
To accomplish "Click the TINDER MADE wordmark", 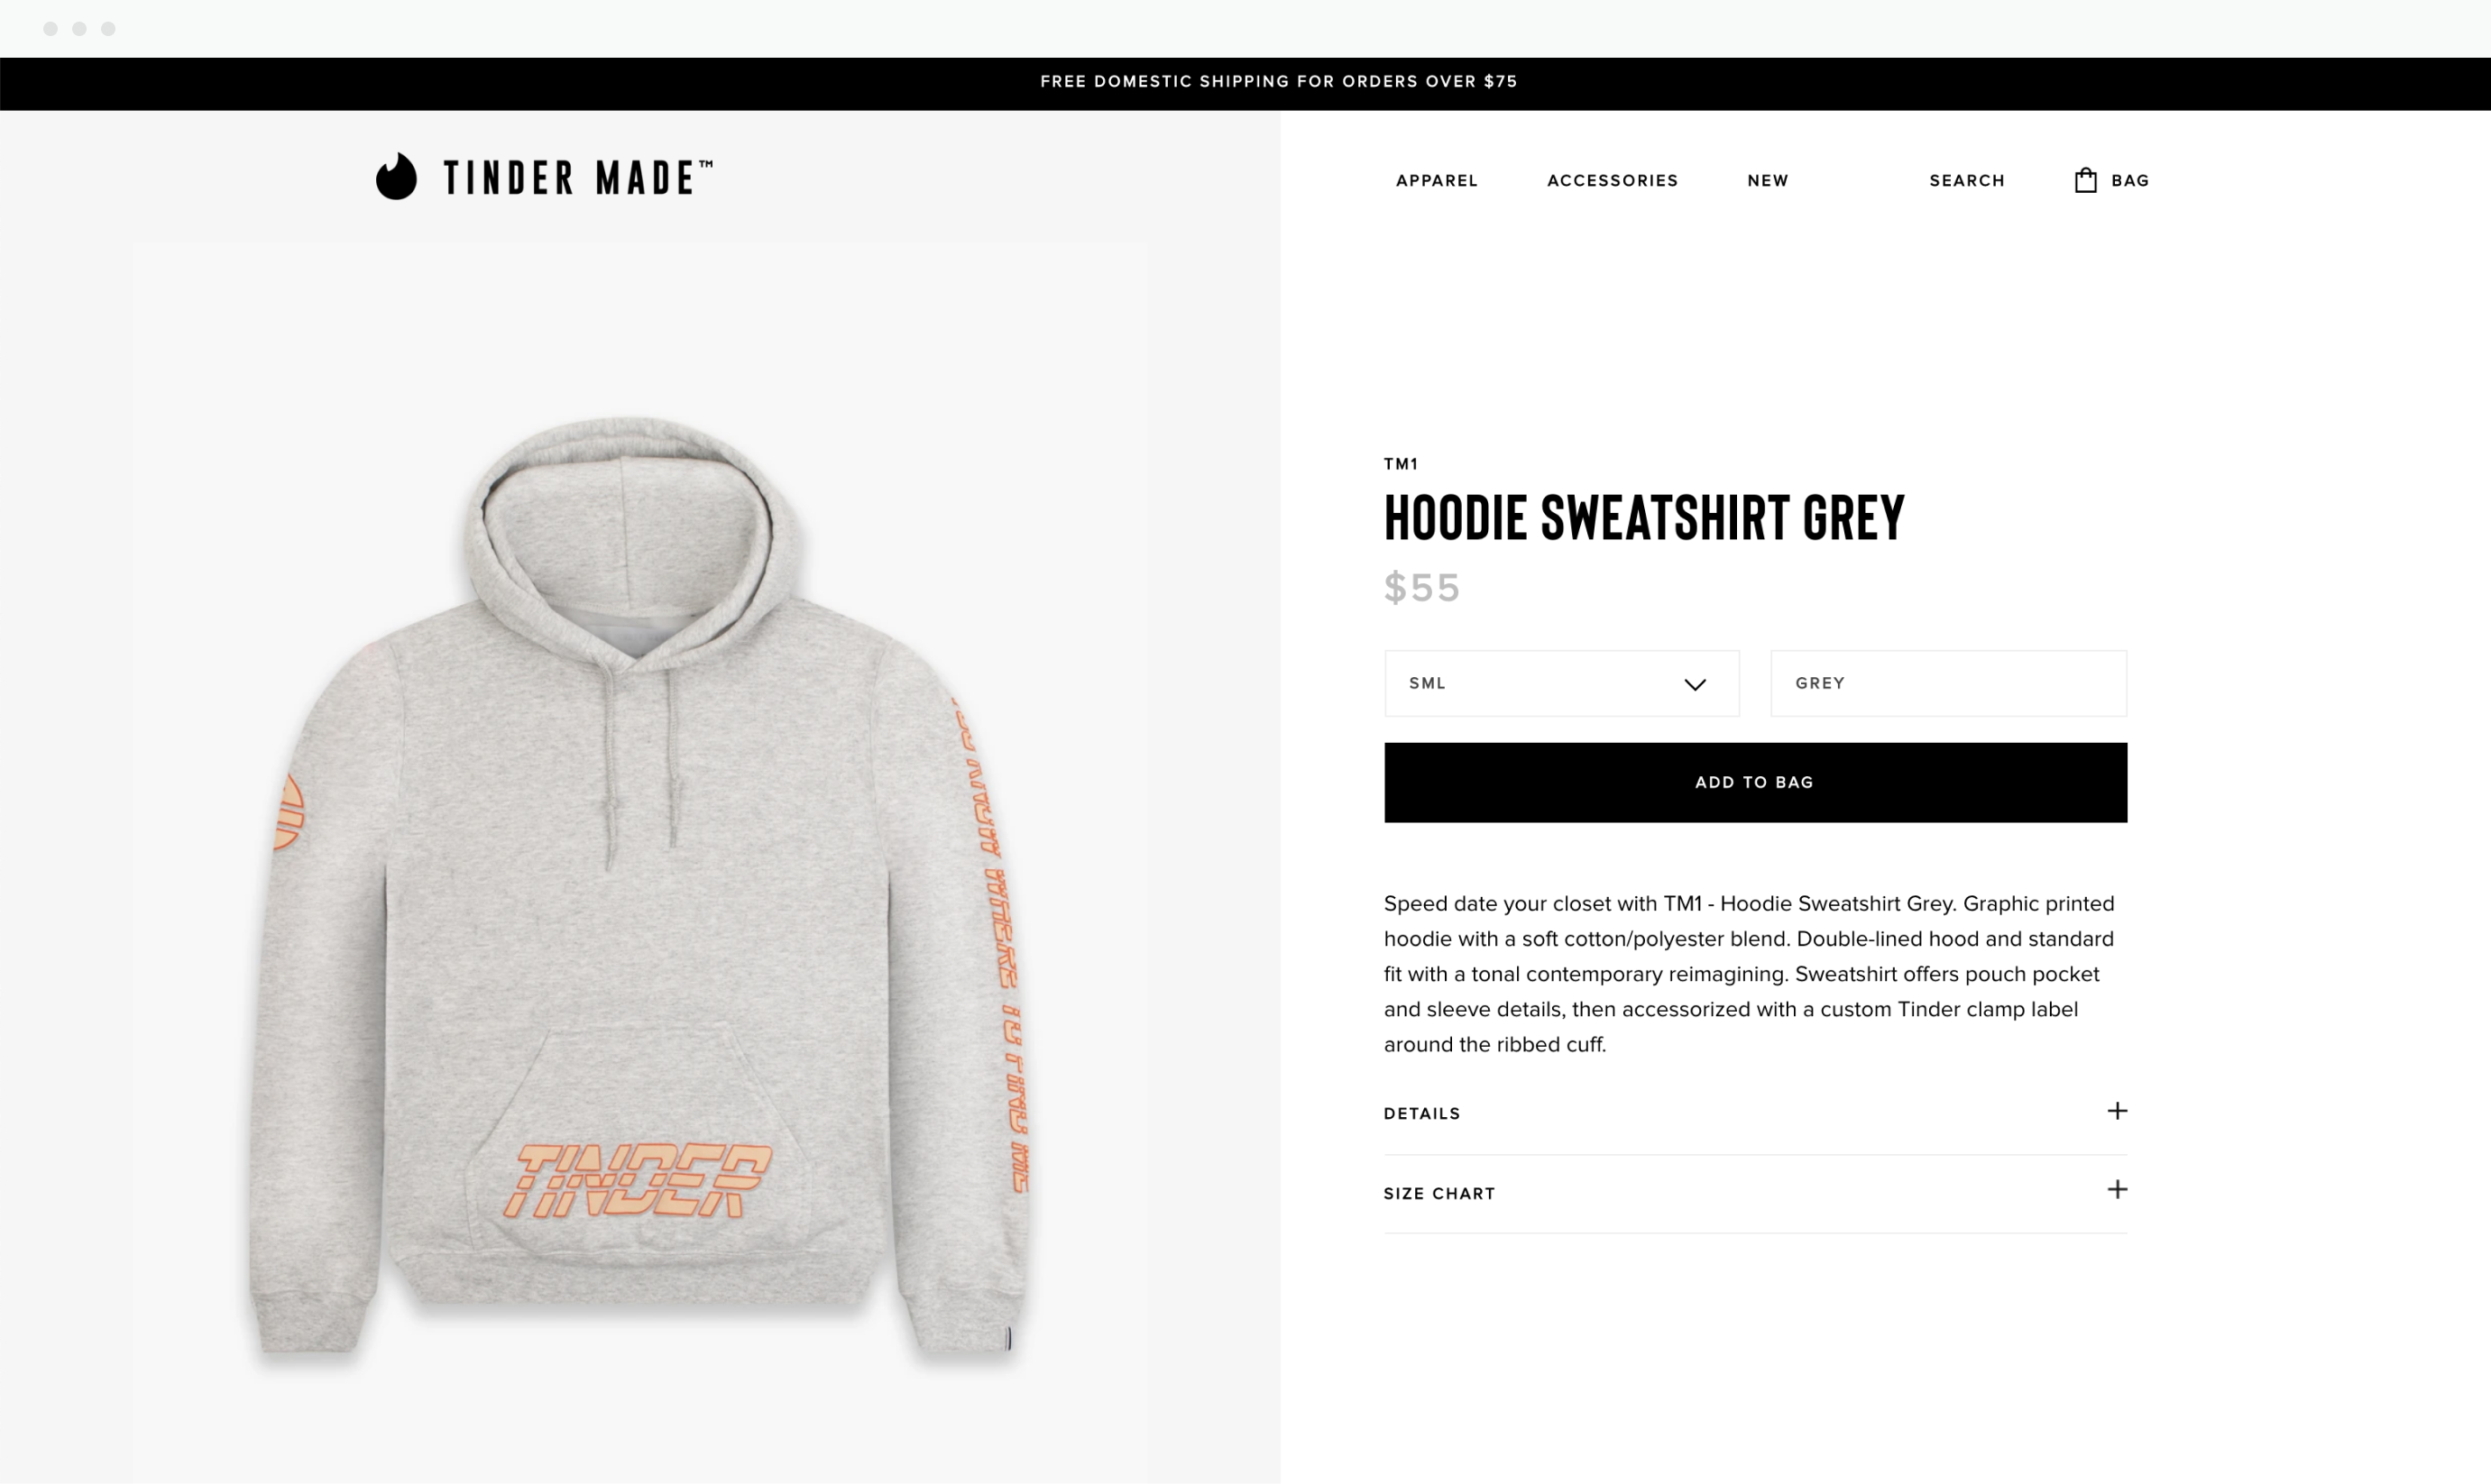I will (x=578, y=178).
